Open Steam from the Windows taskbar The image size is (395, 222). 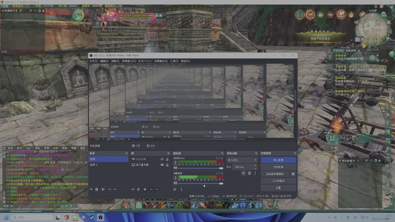[x=92, y=217]
